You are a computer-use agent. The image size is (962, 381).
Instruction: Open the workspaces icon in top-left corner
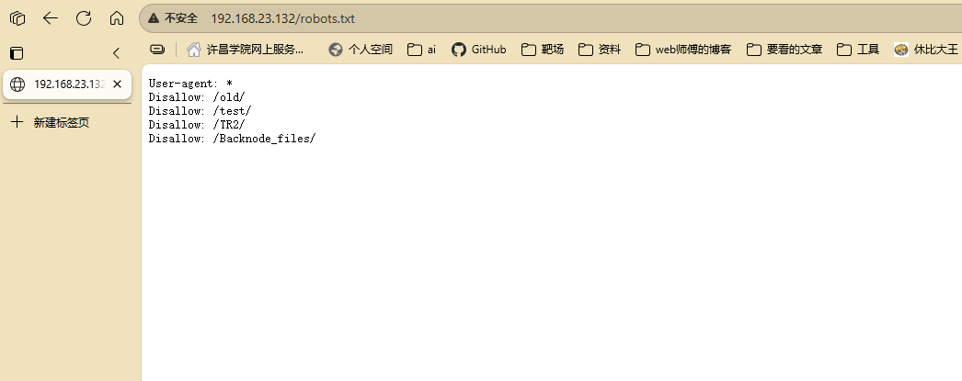click(x=17, y=18)
